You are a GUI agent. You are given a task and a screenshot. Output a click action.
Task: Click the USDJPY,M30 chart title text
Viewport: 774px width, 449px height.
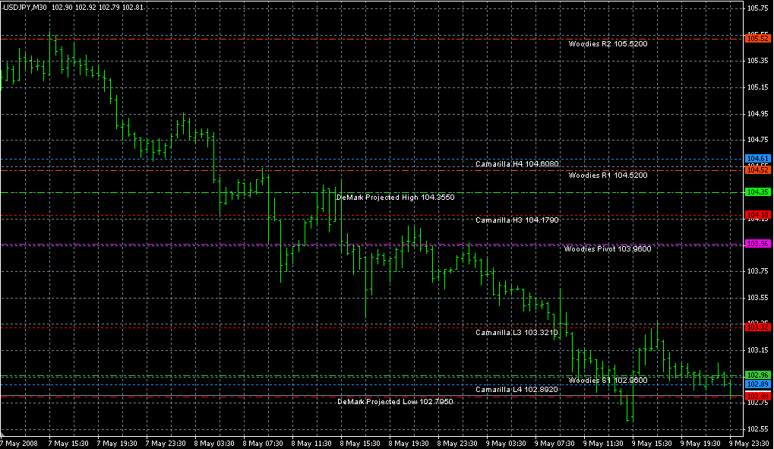pyautogui.click(x=24, y=7)
